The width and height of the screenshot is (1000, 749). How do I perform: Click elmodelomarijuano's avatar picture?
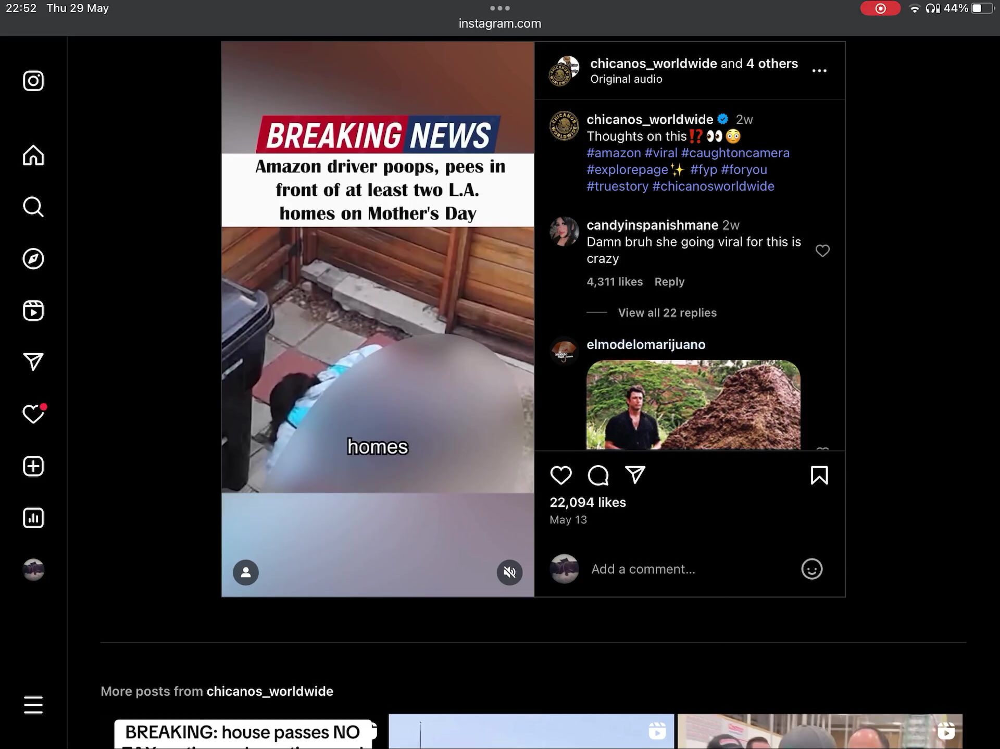pyautogui.click(x=564, y=351)
